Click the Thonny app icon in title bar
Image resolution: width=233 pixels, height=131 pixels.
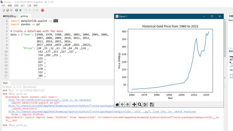[x=1, y=2]
